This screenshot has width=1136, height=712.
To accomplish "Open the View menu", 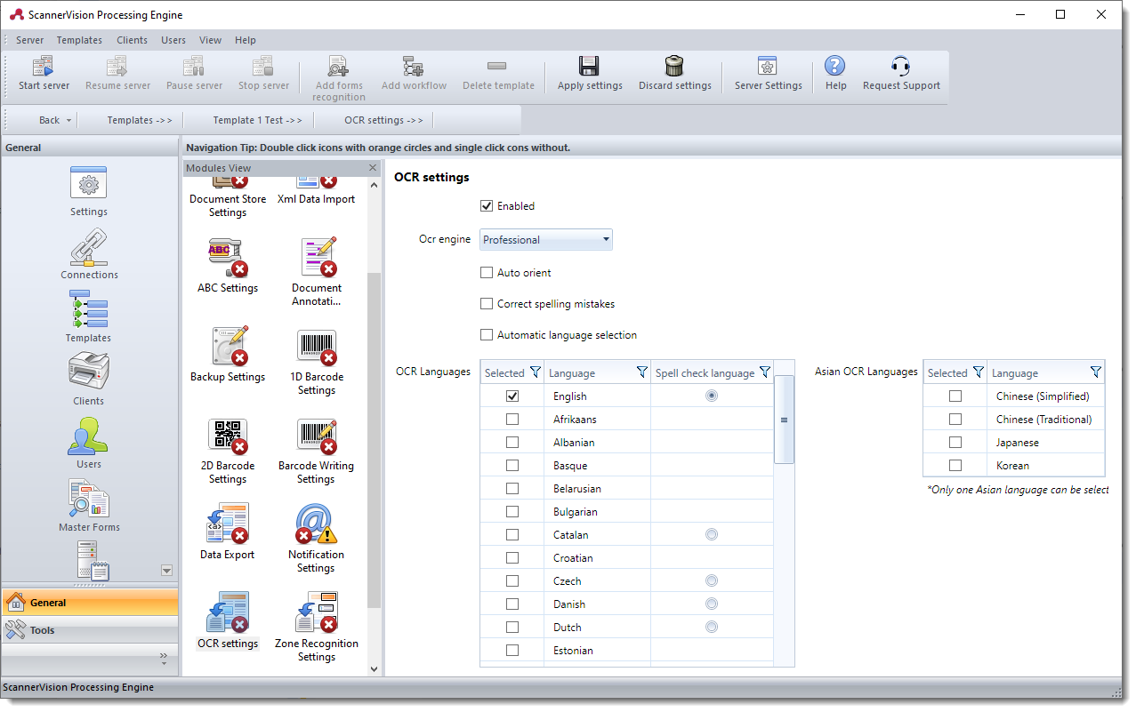I will coord(210,40).
